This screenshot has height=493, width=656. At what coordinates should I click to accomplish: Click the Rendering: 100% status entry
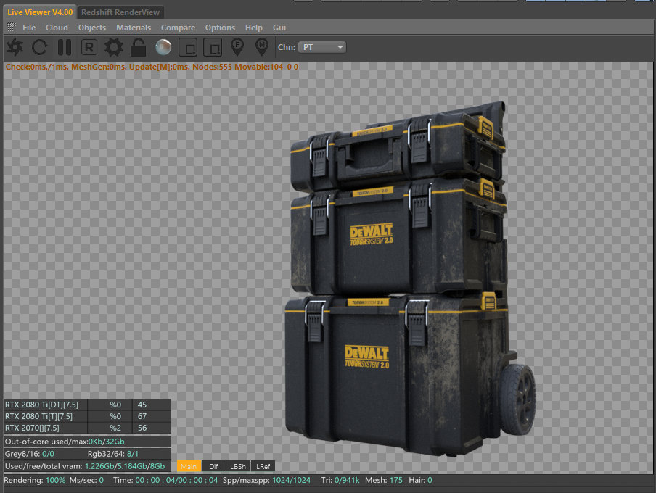pyautogui.click(x=35, y=480)
